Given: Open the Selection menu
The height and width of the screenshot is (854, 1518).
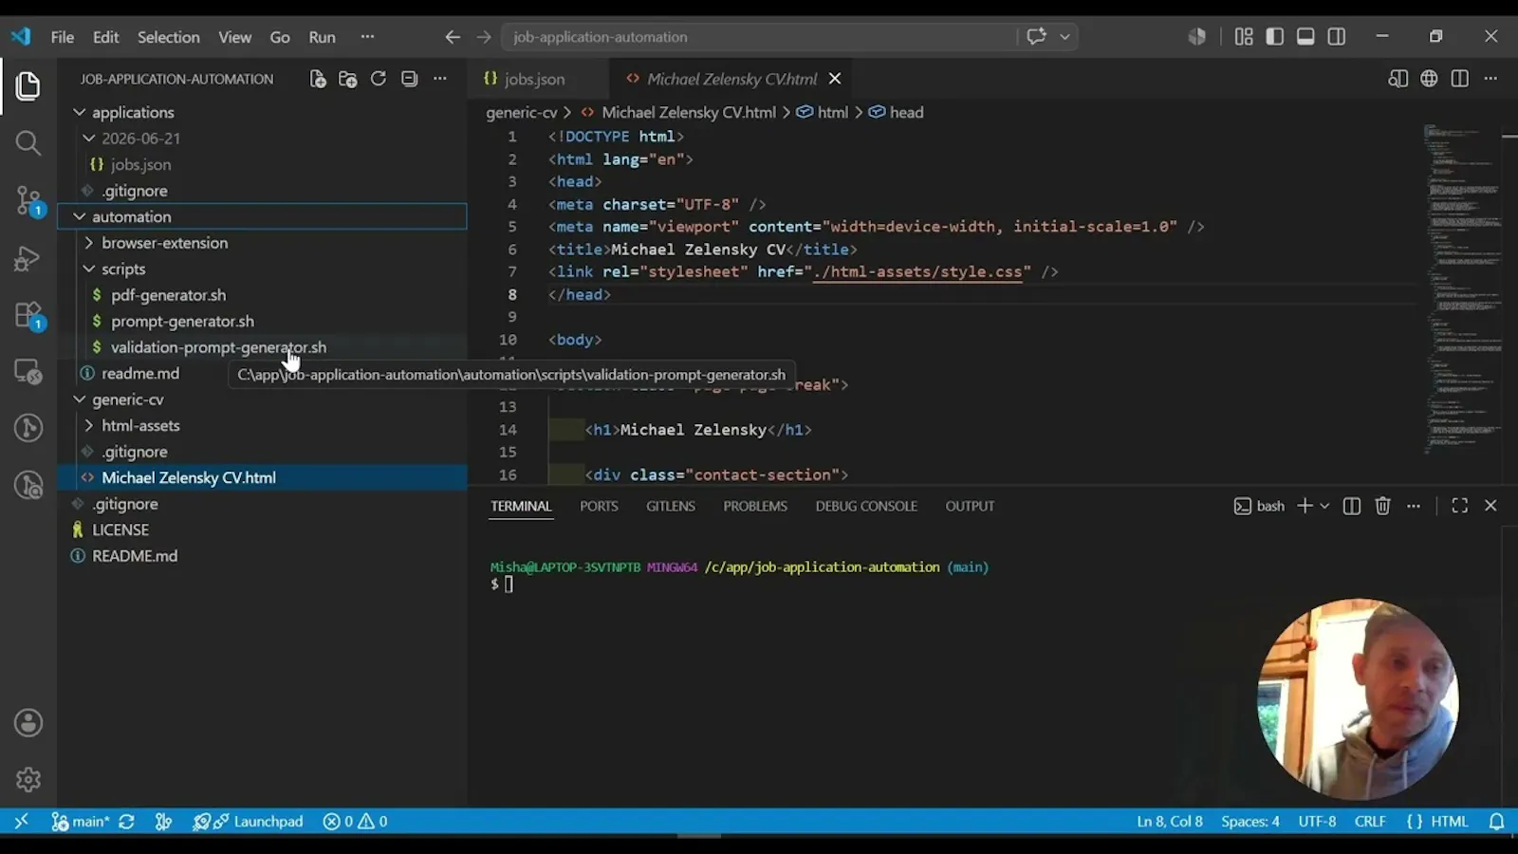Looking at the screenshot, I should coord(169,37).
